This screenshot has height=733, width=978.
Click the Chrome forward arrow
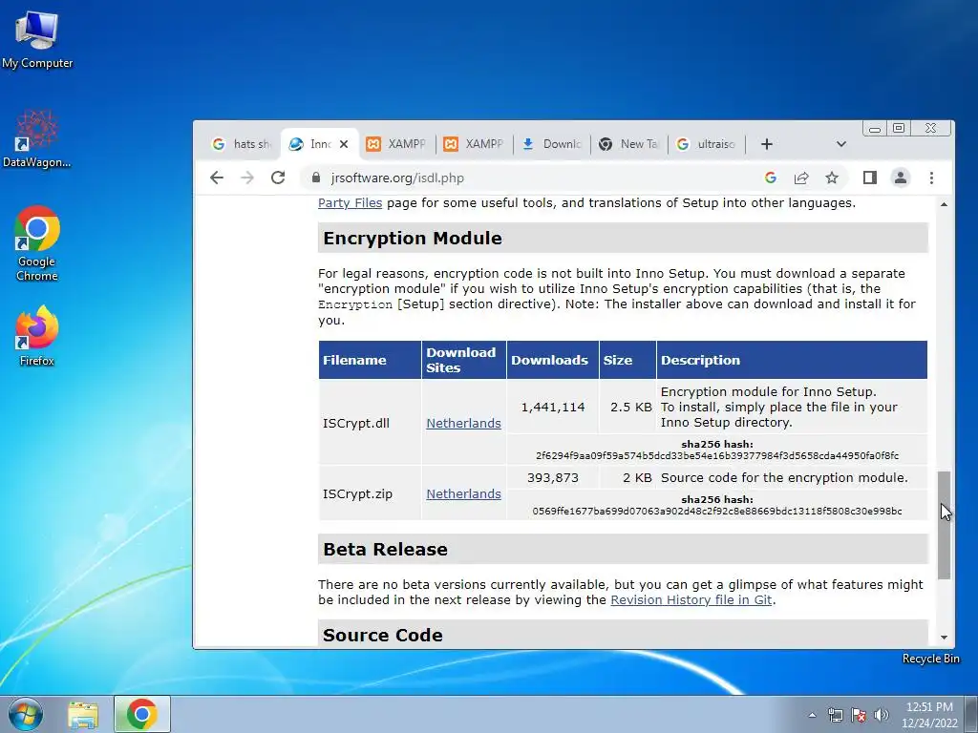(247, 178)
